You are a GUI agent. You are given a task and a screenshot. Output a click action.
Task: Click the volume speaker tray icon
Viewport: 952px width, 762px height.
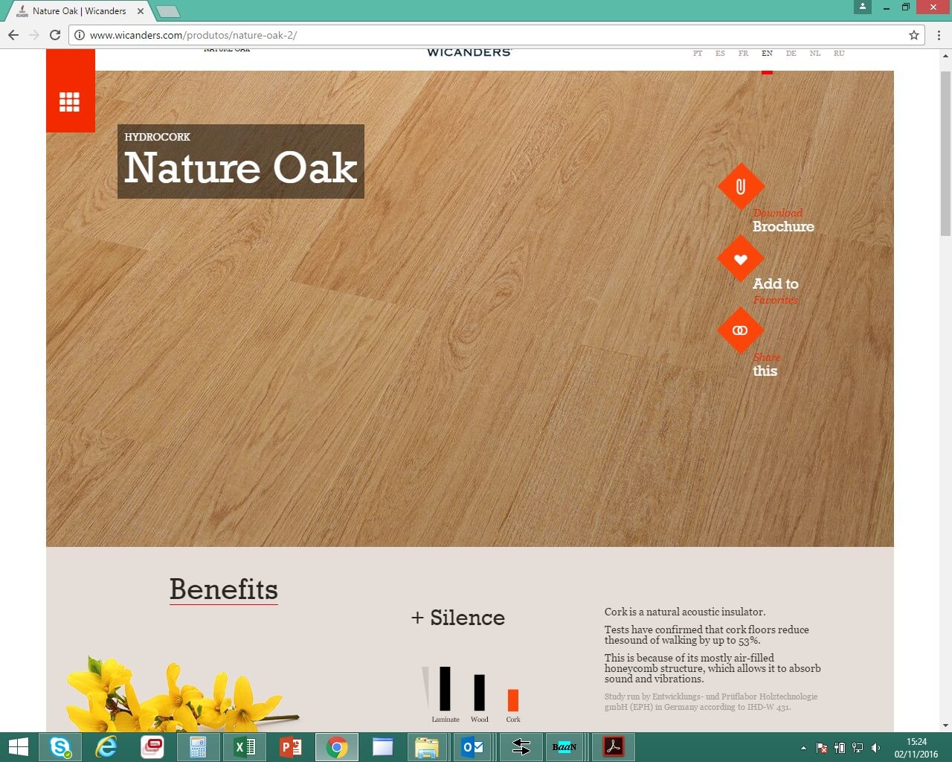pyautogui.click(x=876, y=748)
